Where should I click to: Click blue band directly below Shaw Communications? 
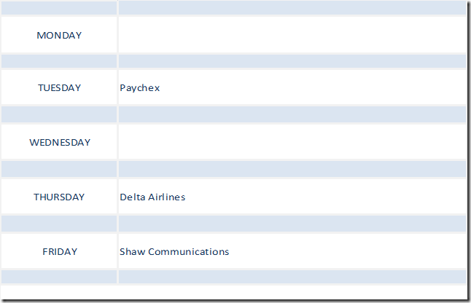(292, 278)
